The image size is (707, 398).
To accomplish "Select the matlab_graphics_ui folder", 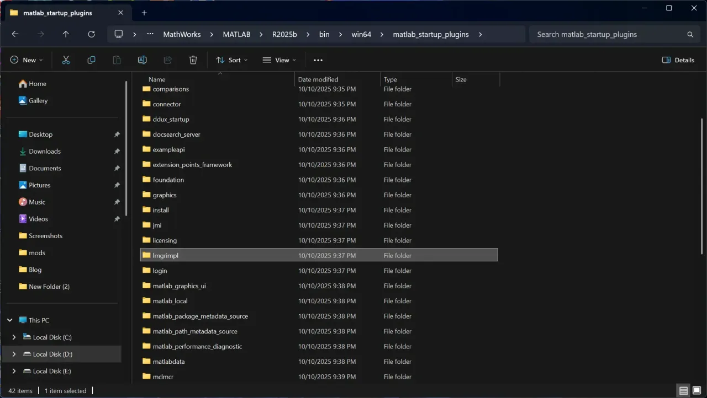I will tap(319, 286).
